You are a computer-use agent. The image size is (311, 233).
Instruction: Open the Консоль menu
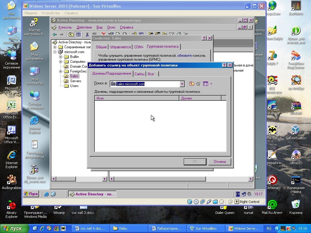pyautogui.click(x=65, y=27)
